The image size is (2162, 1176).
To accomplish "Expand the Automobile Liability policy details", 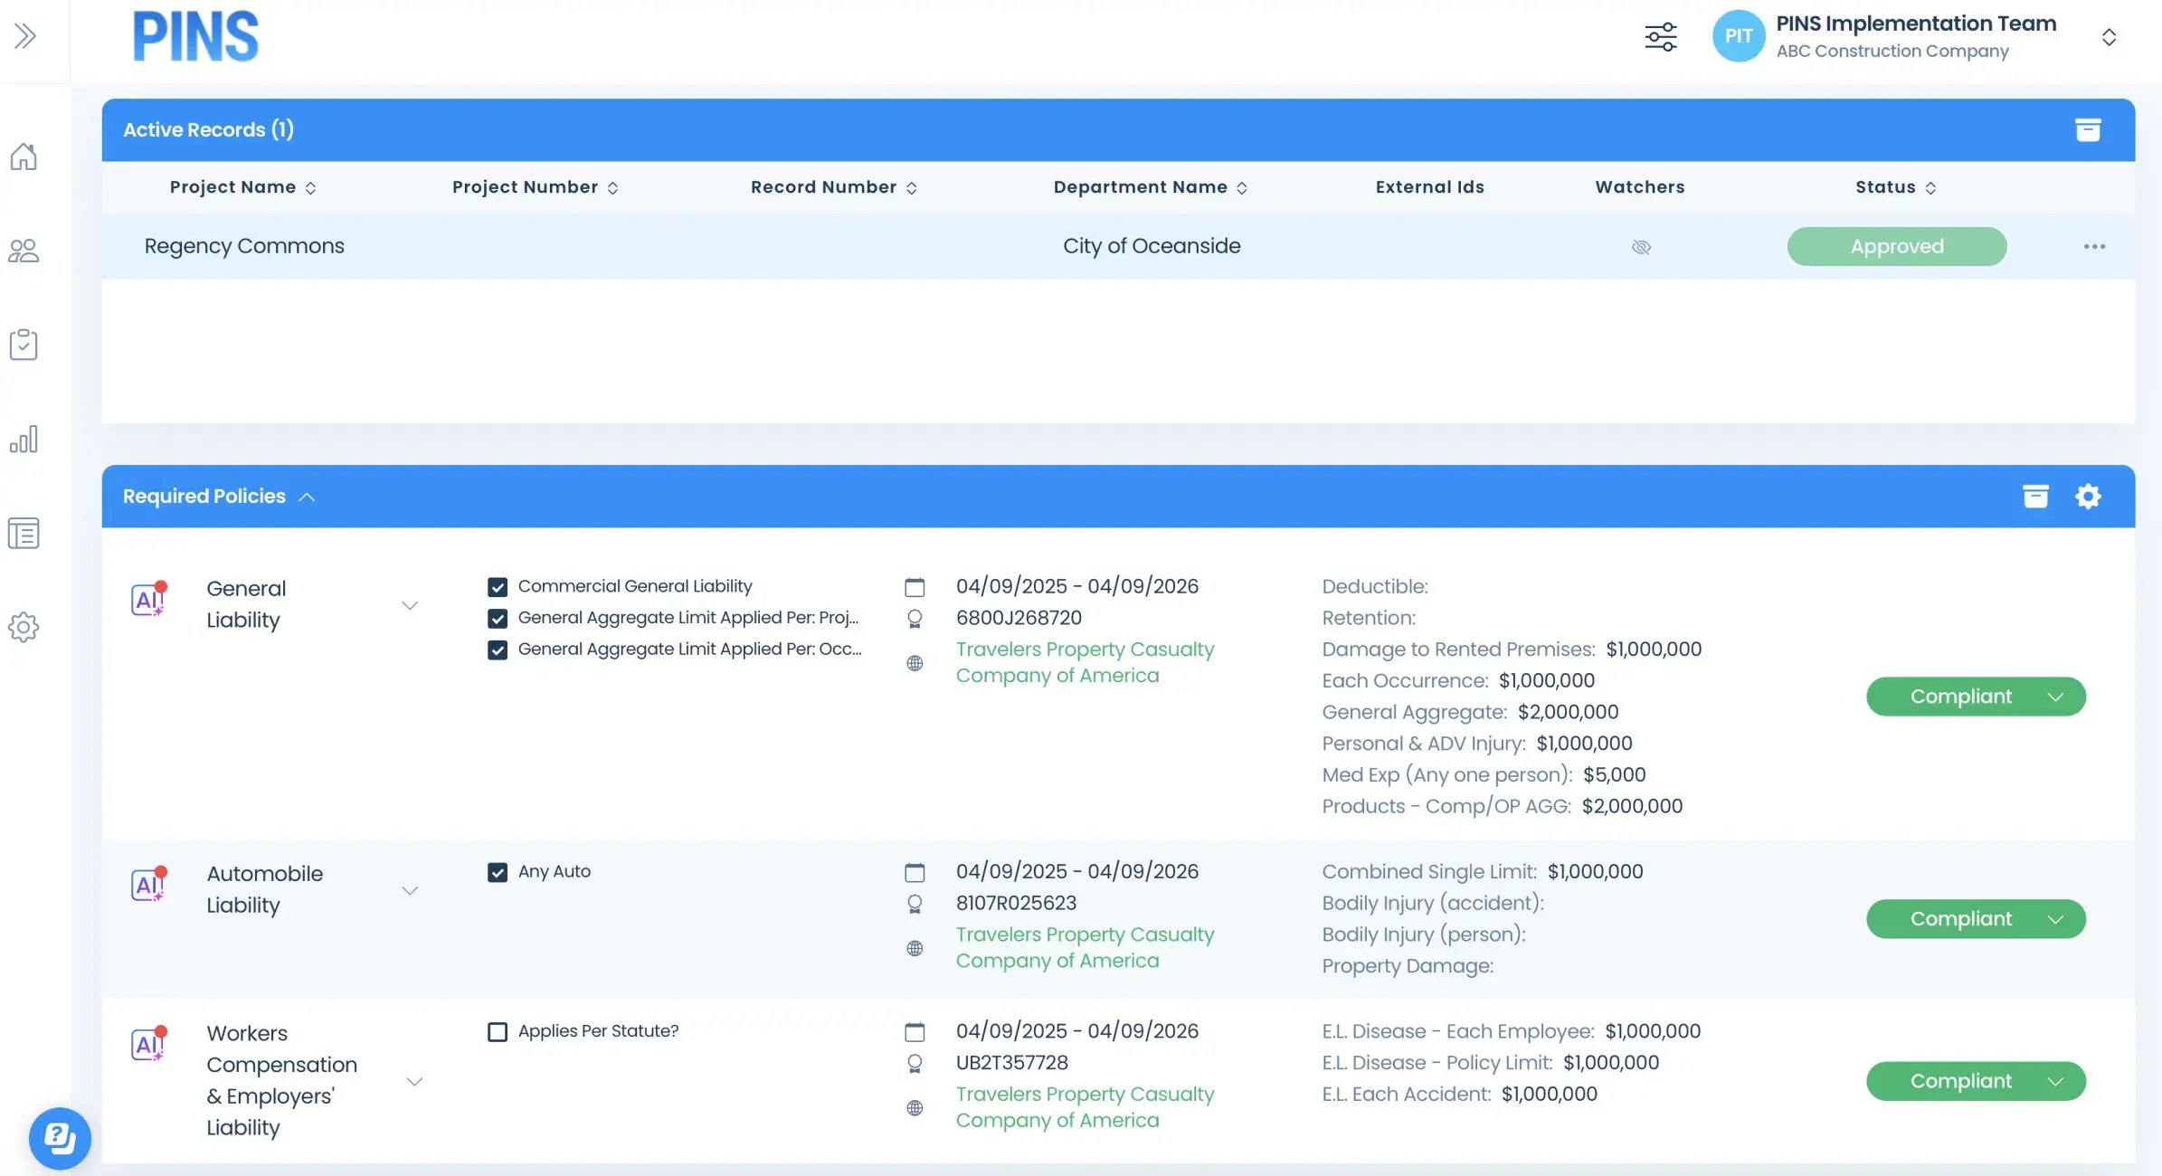I will 411,889.
